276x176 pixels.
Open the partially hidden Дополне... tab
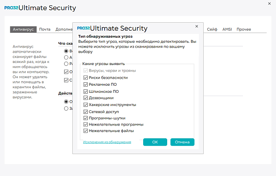(x=64, y=29)
